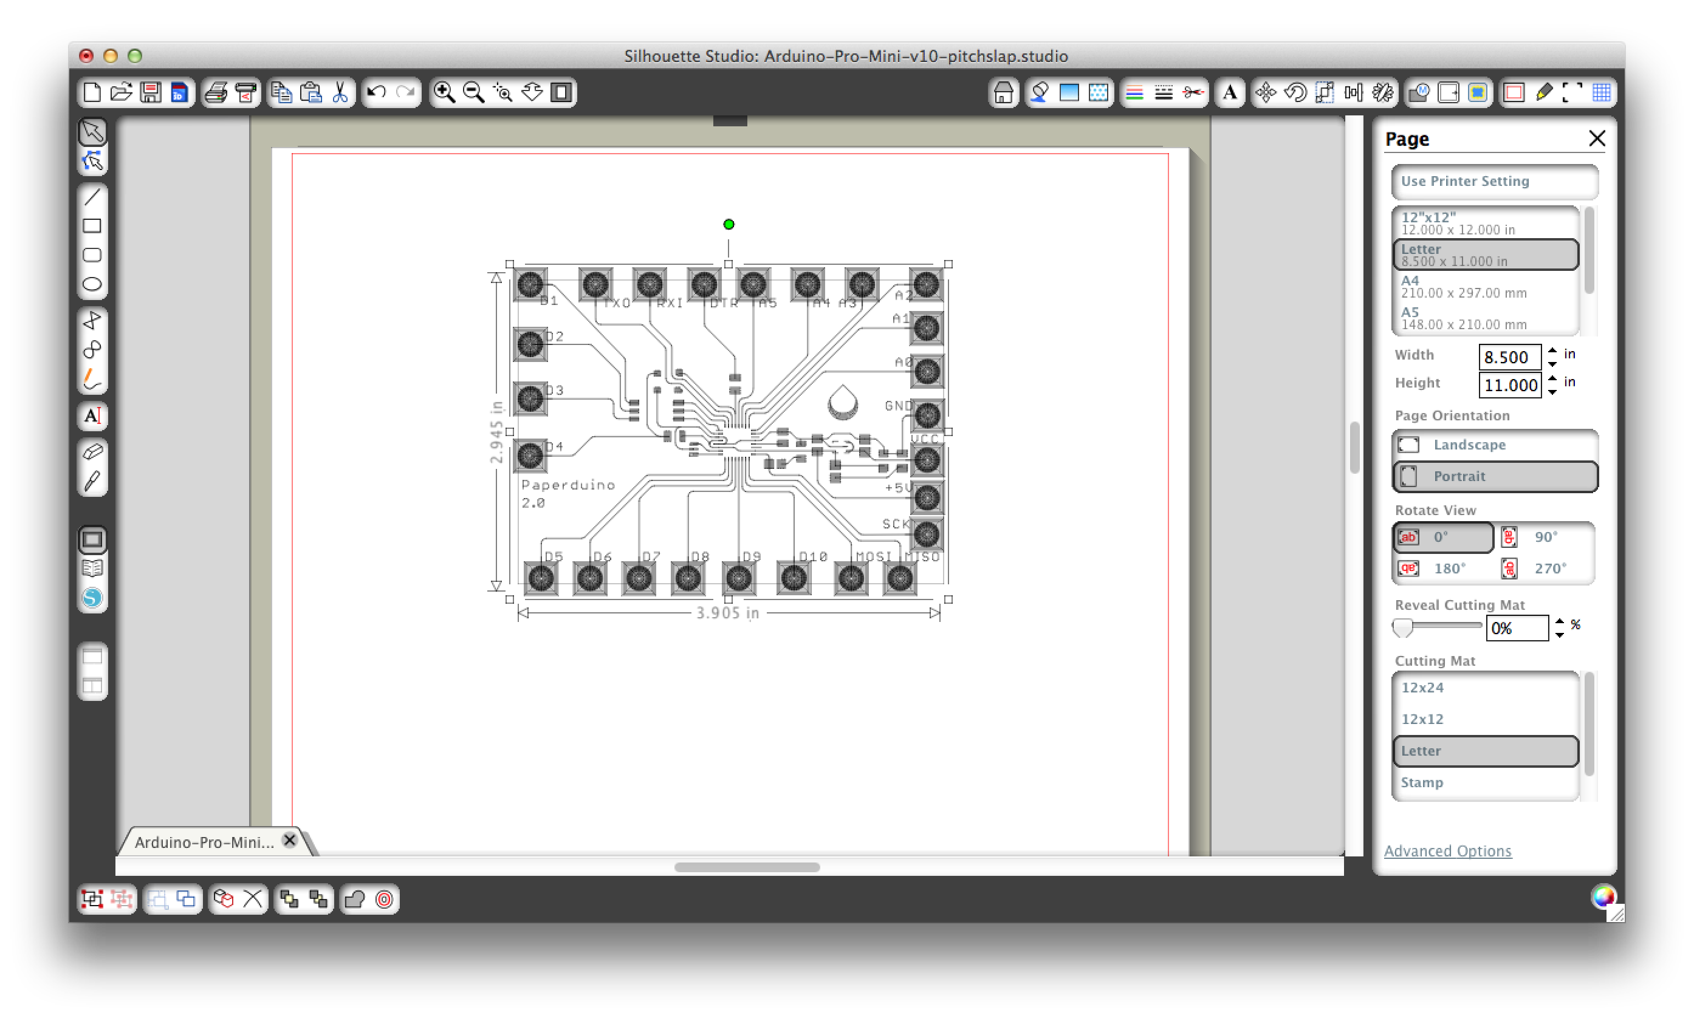The width and height of the screenshot is (1694, 1018).
Task: Select the pointer/selection tool
Action: pos(93,131)
